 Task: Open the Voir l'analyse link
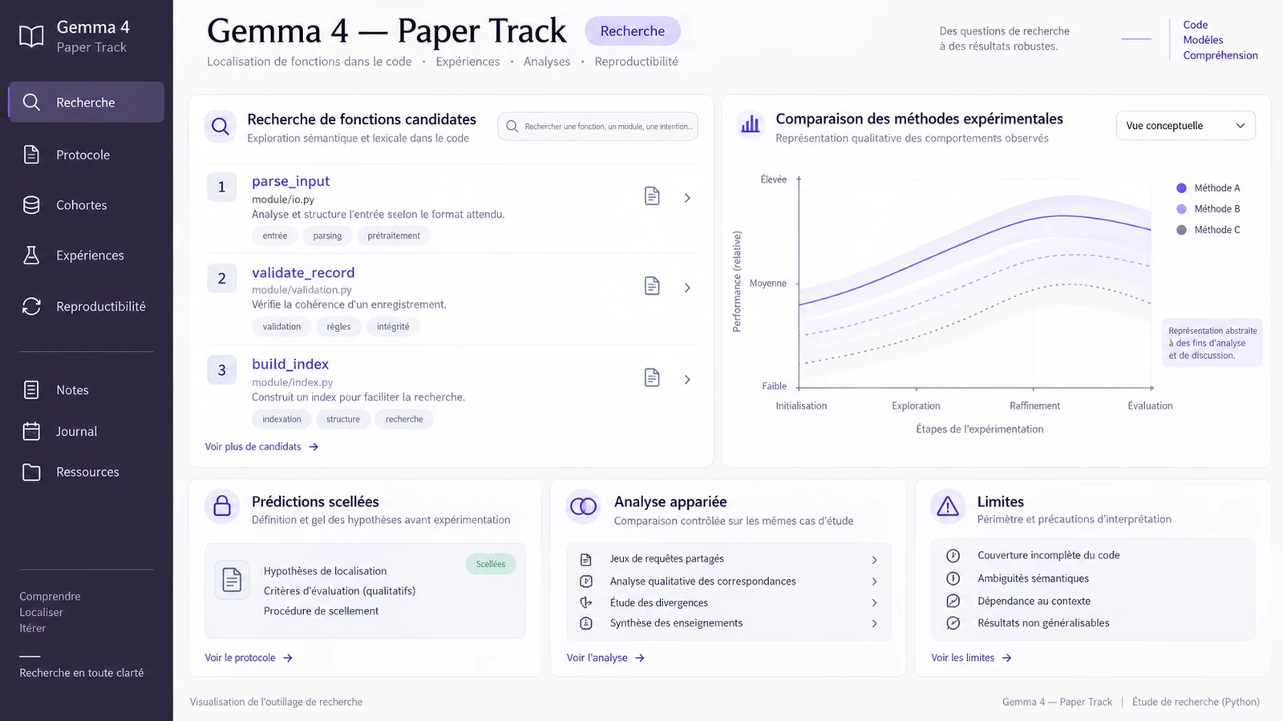pos(605,658)
